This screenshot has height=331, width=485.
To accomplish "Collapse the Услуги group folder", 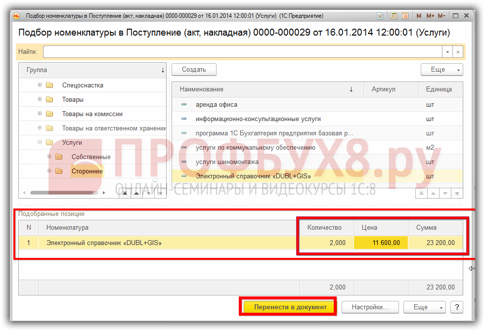I will [40, 142].
